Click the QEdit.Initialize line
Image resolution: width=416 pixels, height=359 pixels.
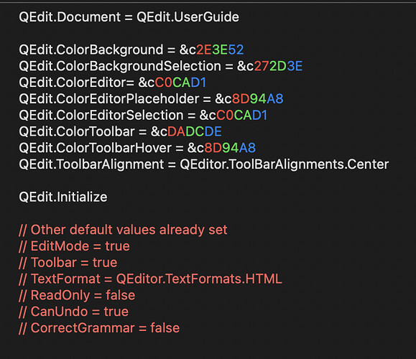tap(63, 197)
